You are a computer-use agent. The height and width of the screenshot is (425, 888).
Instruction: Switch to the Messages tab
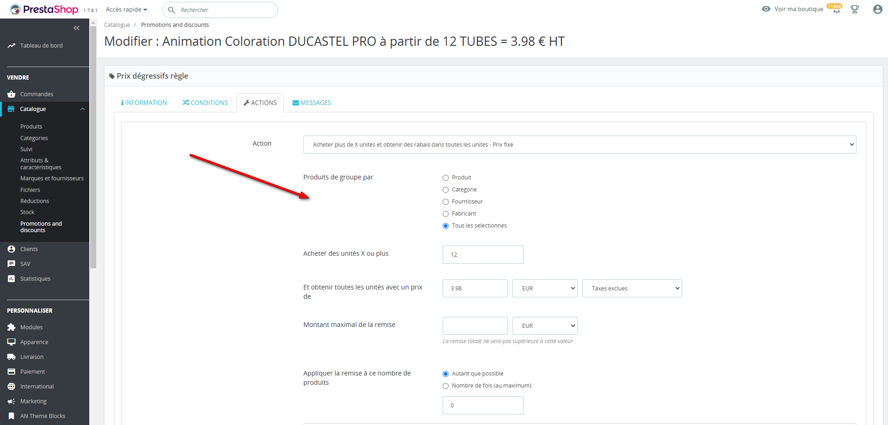tap(312, 103)
